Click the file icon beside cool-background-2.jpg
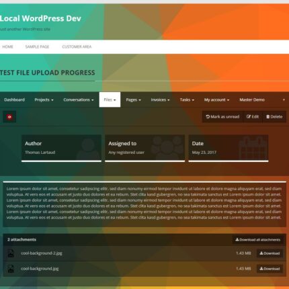This screenshot has width=289, height=289. point(11,253)
